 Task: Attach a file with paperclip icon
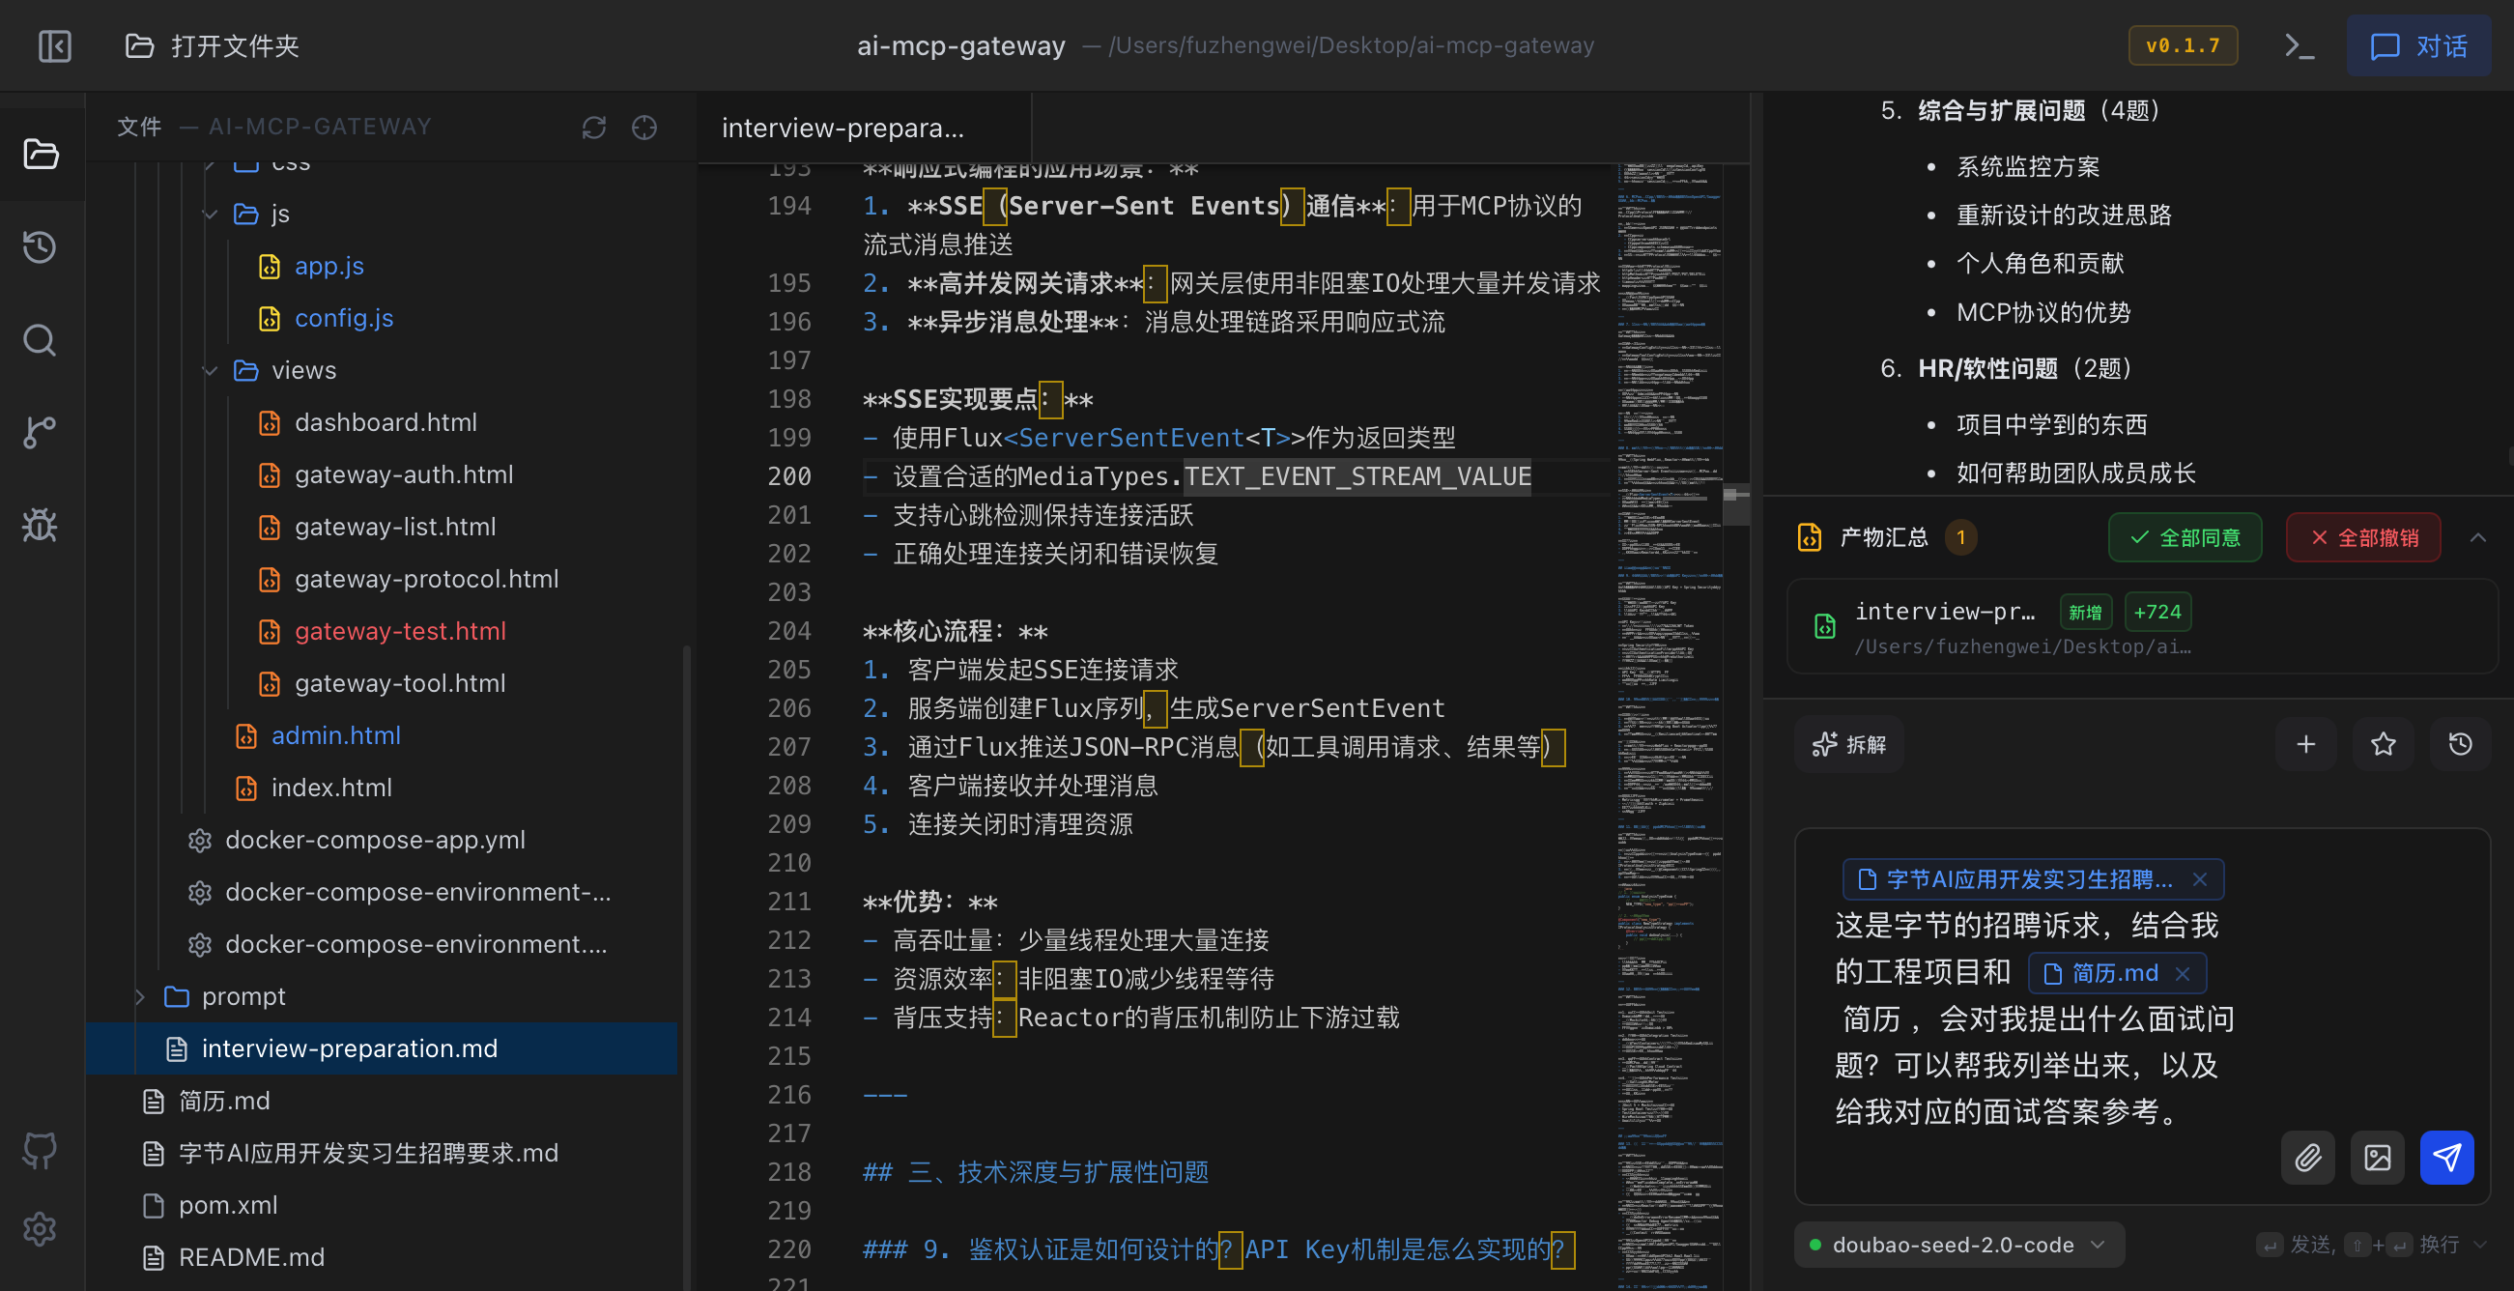point(2307,1158)
